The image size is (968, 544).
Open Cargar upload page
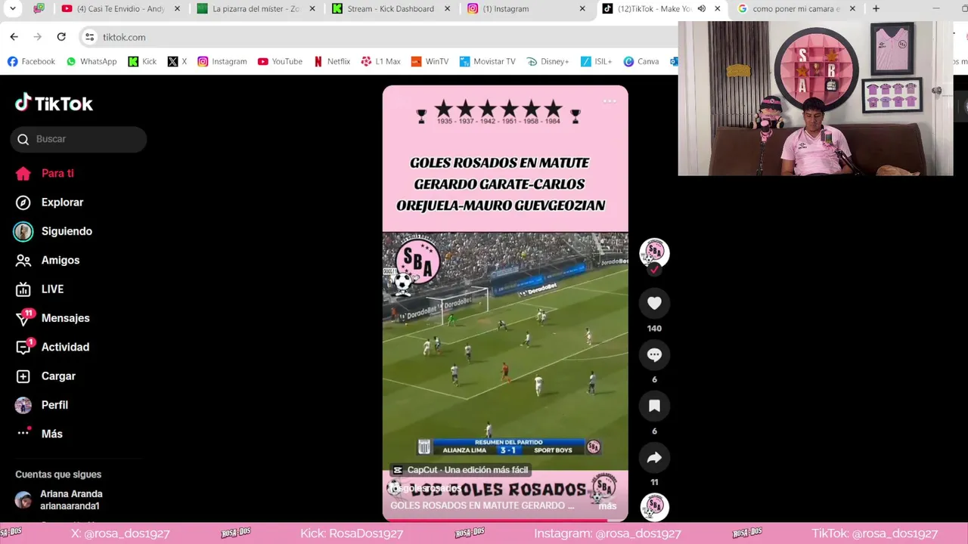pos(45,376)
